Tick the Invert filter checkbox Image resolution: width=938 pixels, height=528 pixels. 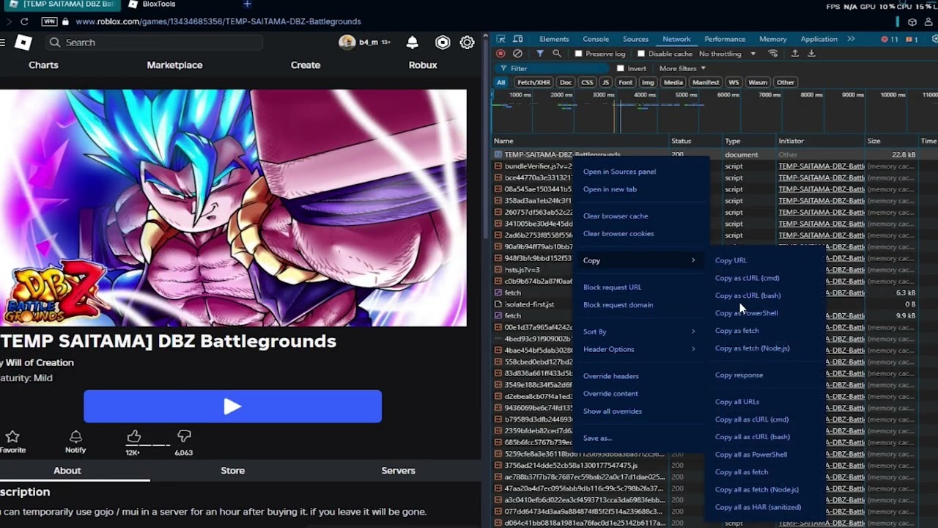[x=621, y=68]
